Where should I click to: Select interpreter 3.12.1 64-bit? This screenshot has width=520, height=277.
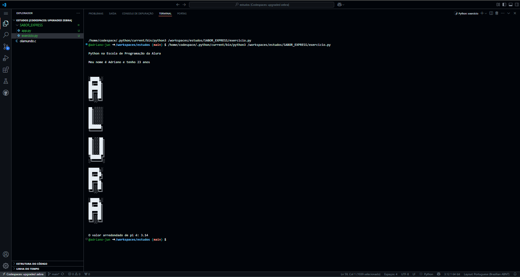tap(452, 274)
